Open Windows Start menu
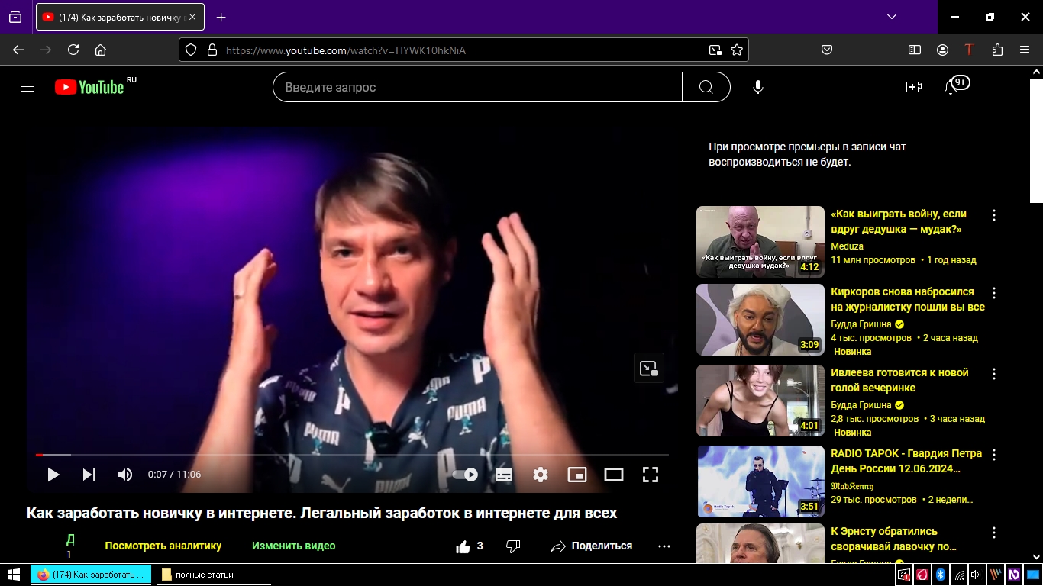1043x586 pixels. (x=14, y=575)
